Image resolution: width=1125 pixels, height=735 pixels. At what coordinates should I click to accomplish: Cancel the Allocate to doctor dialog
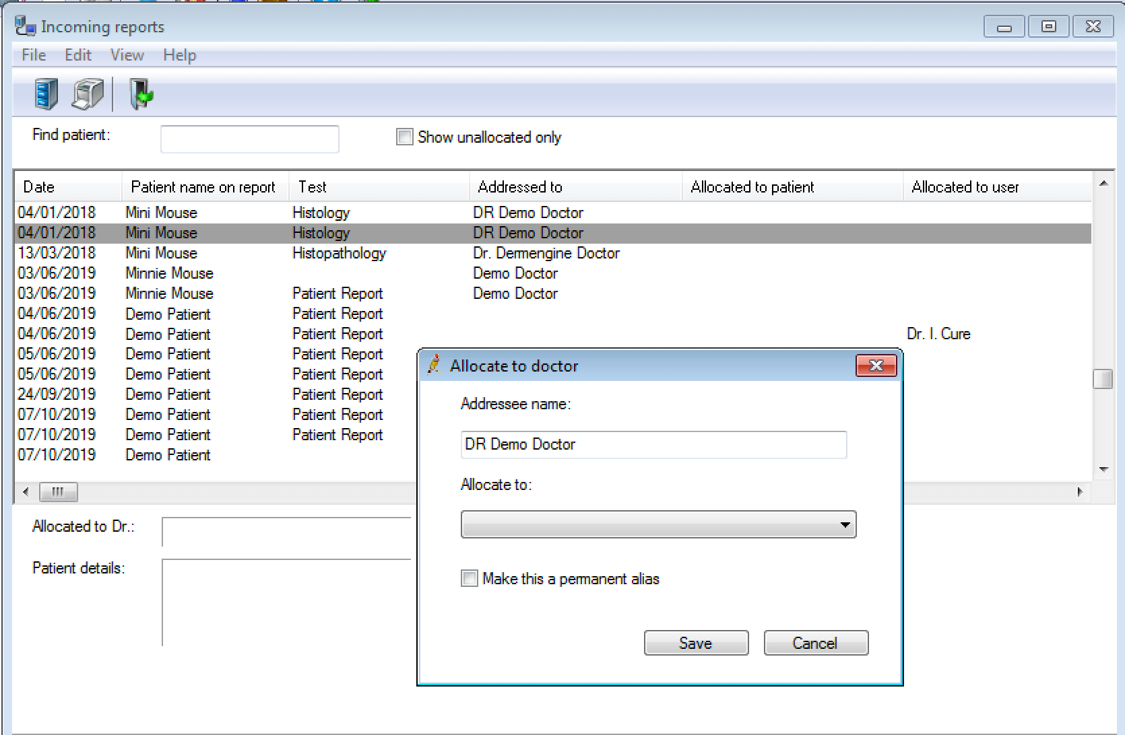pyautogui.click(x=815, y=643)
